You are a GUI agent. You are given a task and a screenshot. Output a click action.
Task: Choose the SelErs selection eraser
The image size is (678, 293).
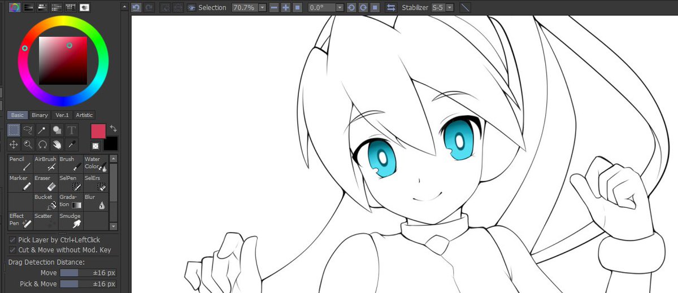(95, 182)
